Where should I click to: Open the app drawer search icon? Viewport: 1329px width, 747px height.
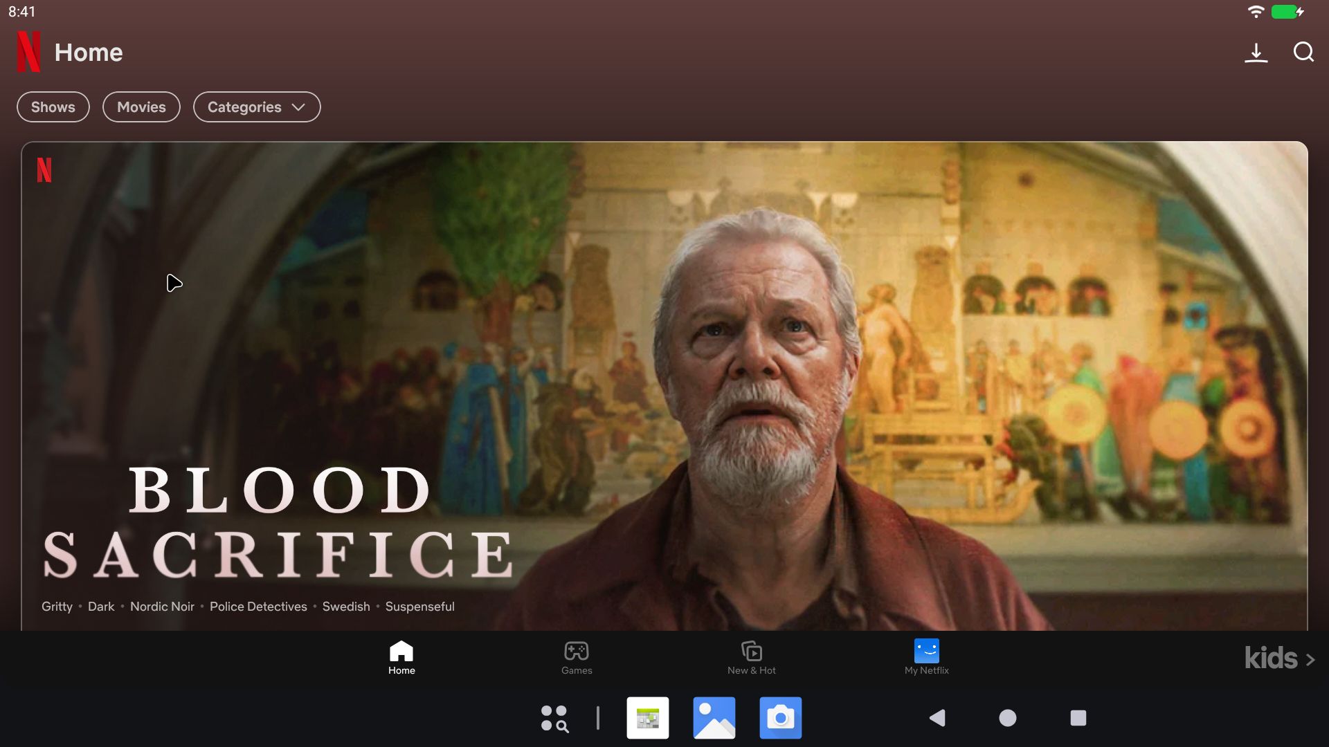[554, 719]
